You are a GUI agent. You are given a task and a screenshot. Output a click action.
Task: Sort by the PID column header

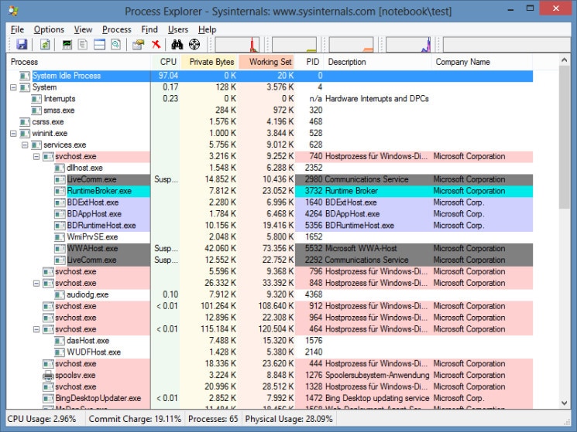(310, 62)
